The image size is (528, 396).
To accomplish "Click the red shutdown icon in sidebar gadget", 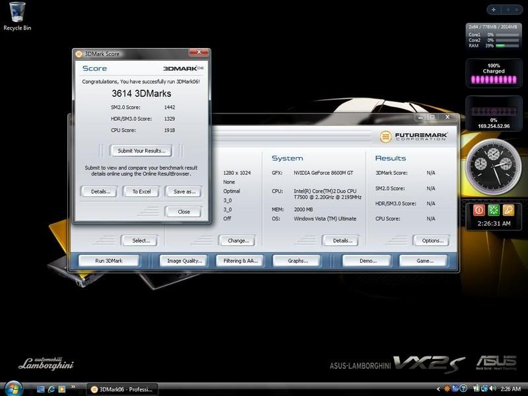I will [x=479, y=210].
